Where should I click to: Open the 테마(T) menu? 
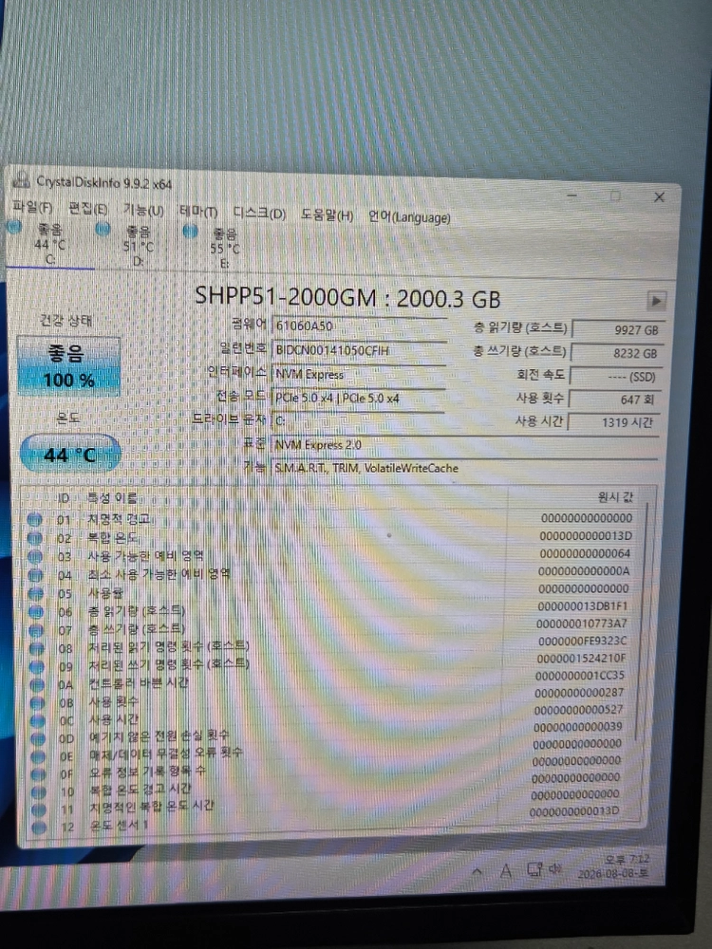tap(198, 212)
